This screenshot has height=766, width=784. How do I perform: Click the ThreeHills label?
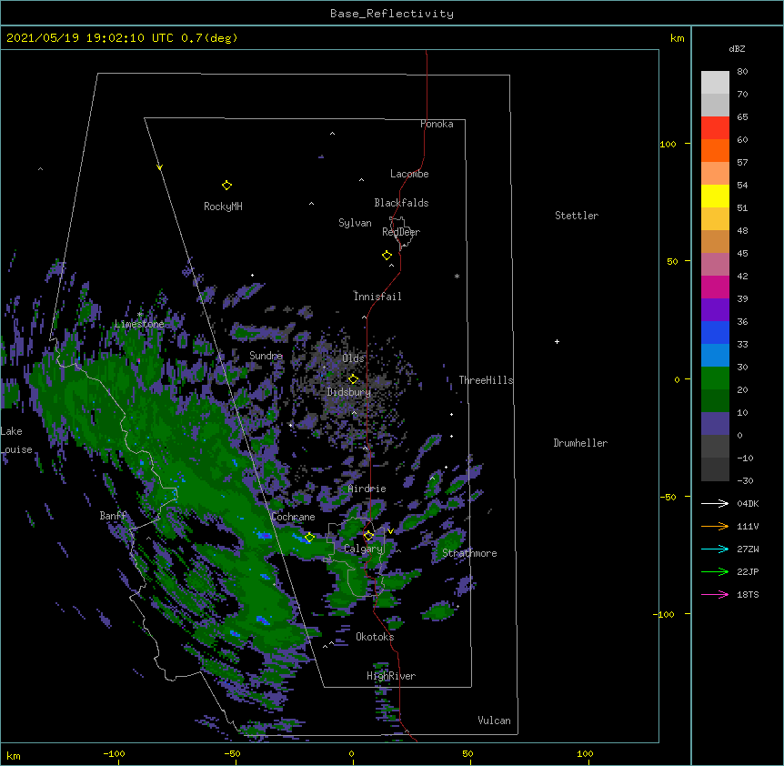[486, 380]
